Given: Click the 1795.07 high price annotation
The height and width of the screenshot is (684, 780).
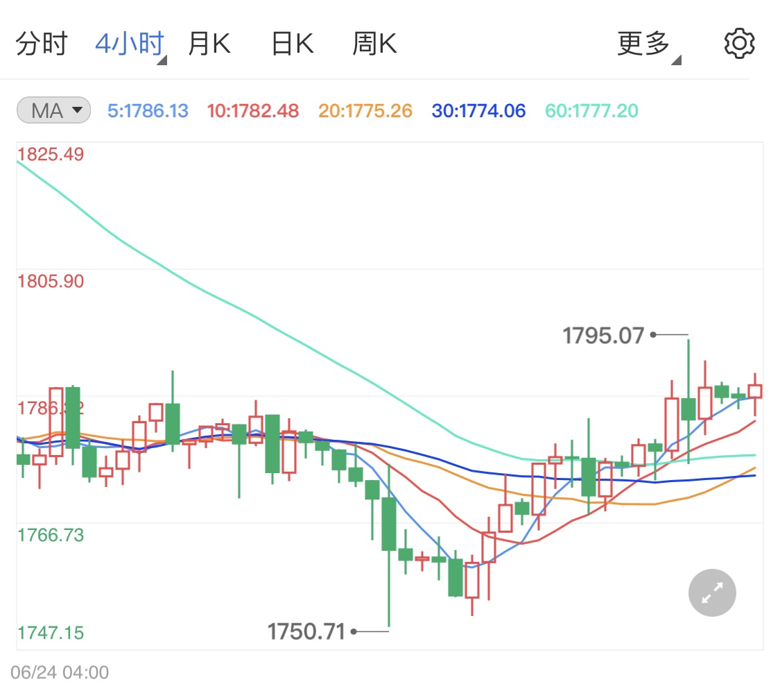Looking at the screenshot, I should pos(603,336).
